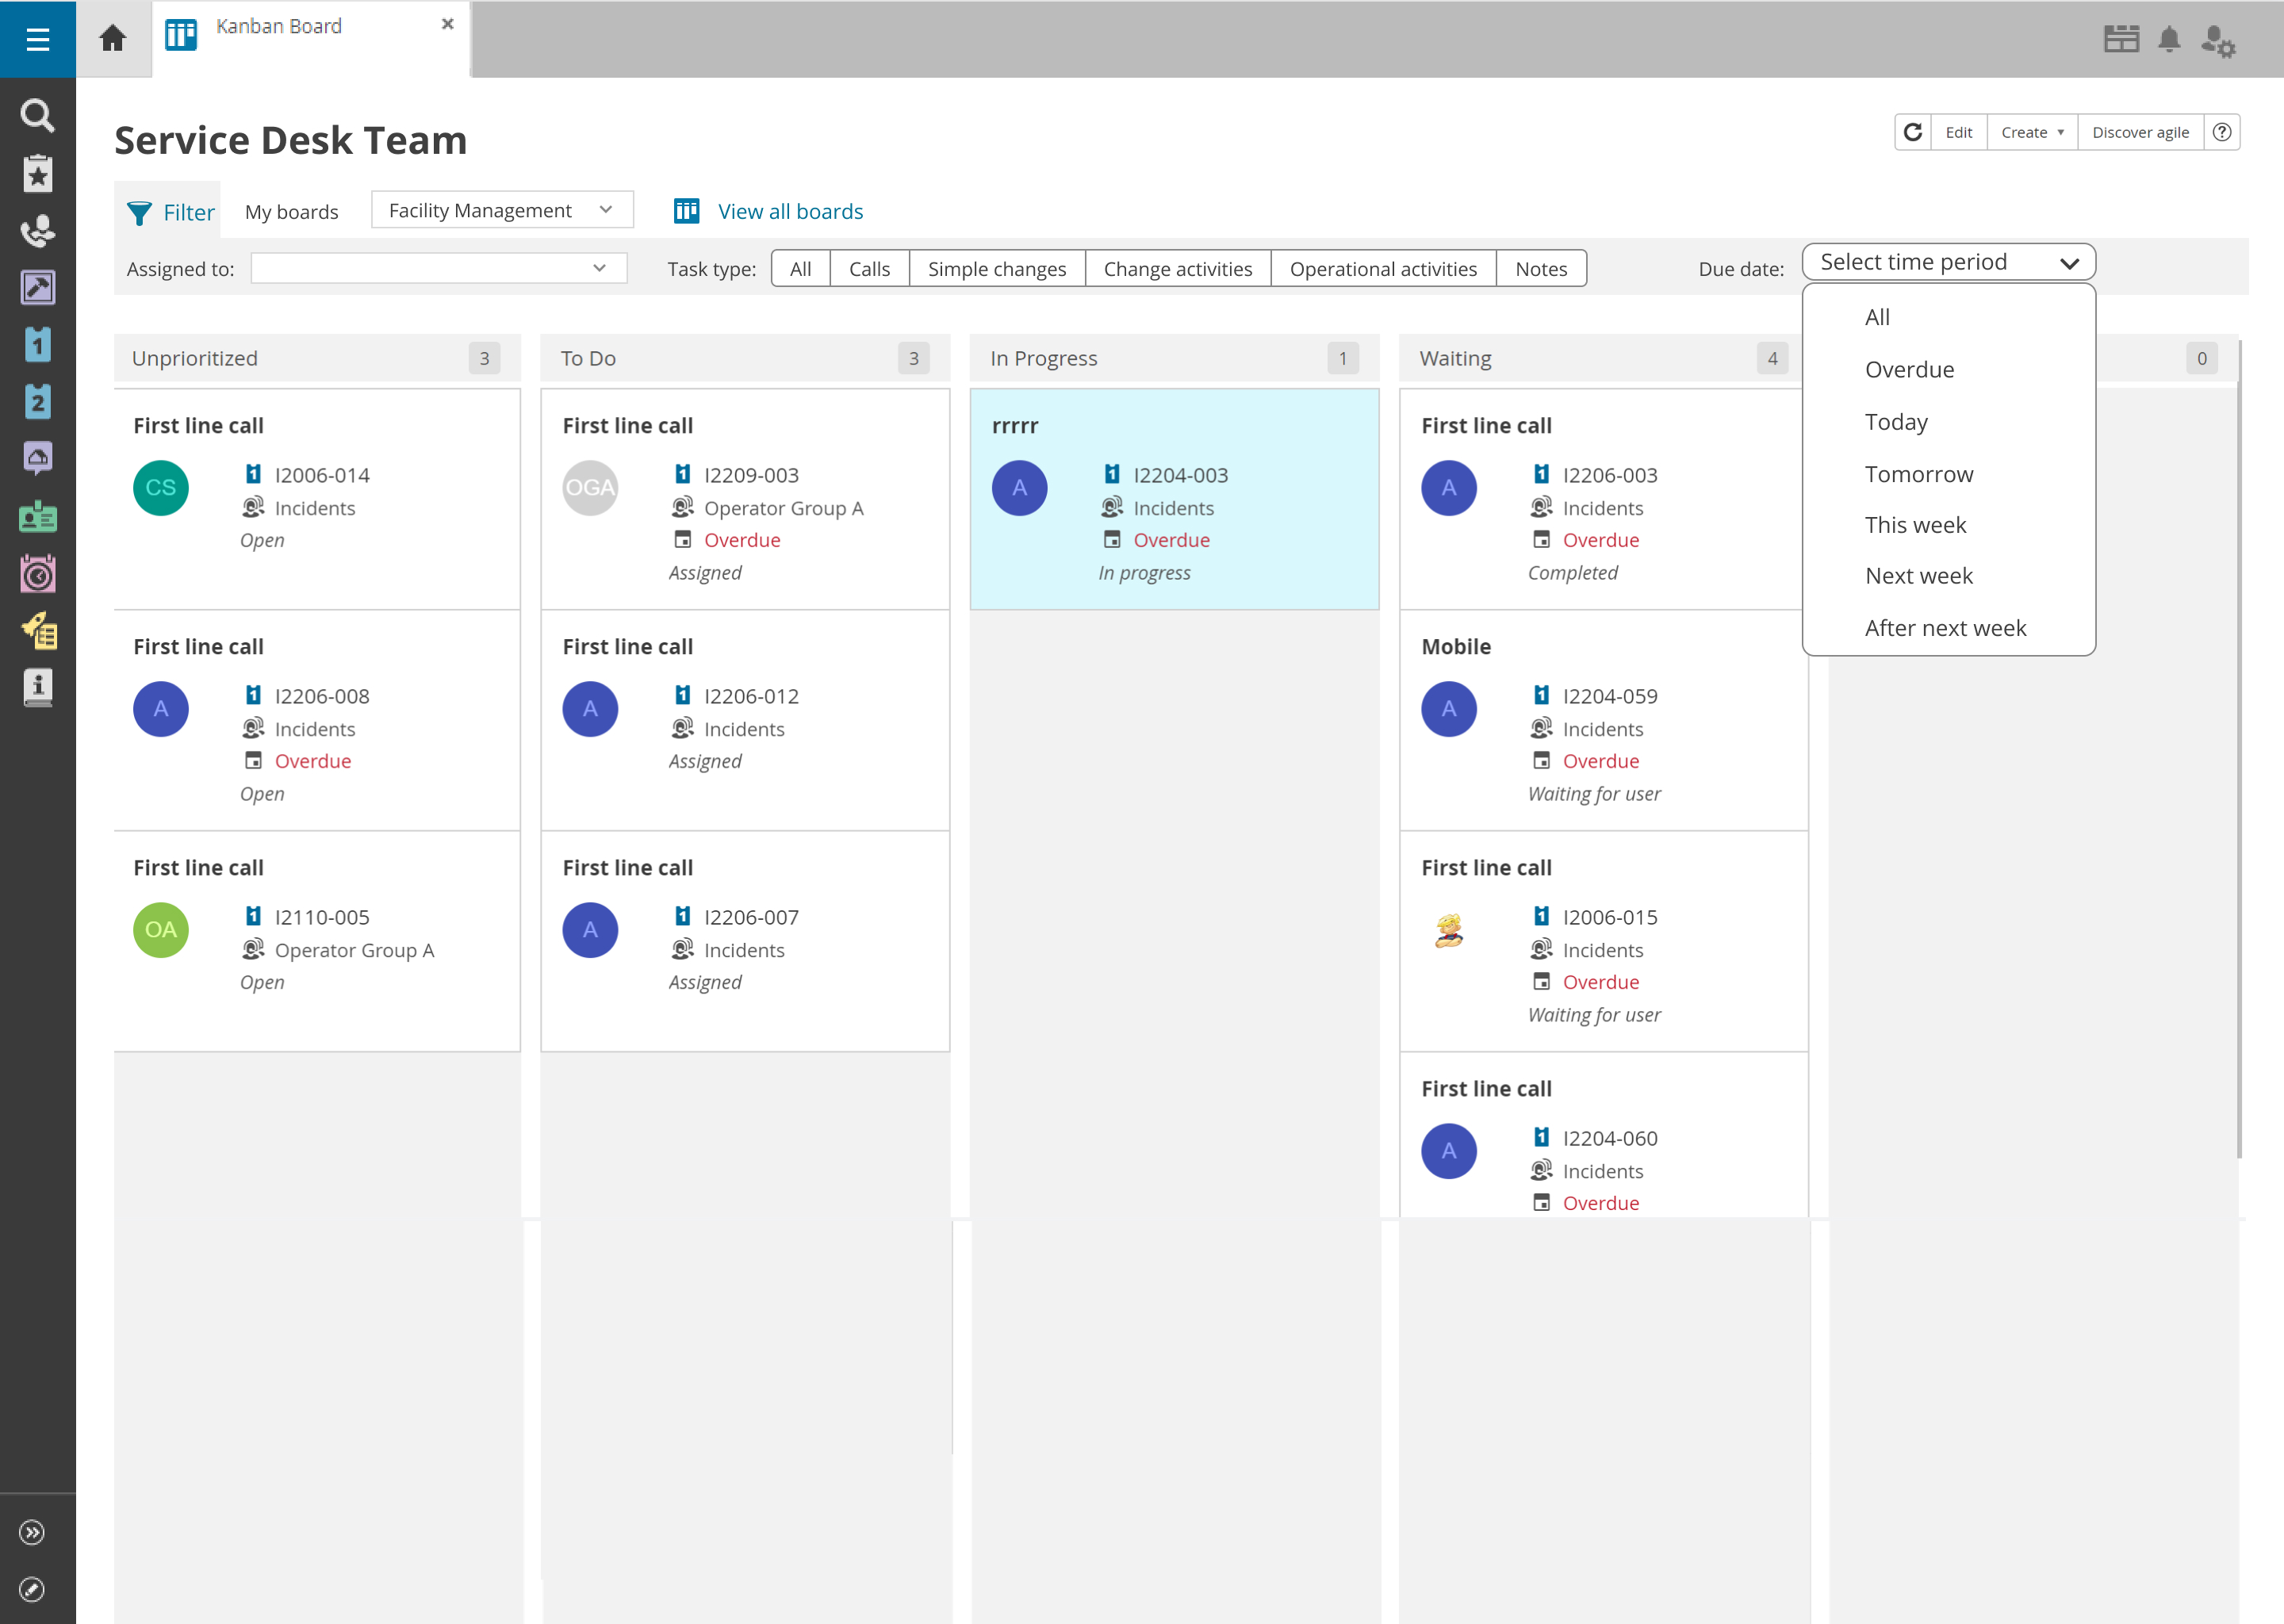This screenshot has height=1624, width=2284.
Task: Click the Discover agile button
Action: (2140, 131)
